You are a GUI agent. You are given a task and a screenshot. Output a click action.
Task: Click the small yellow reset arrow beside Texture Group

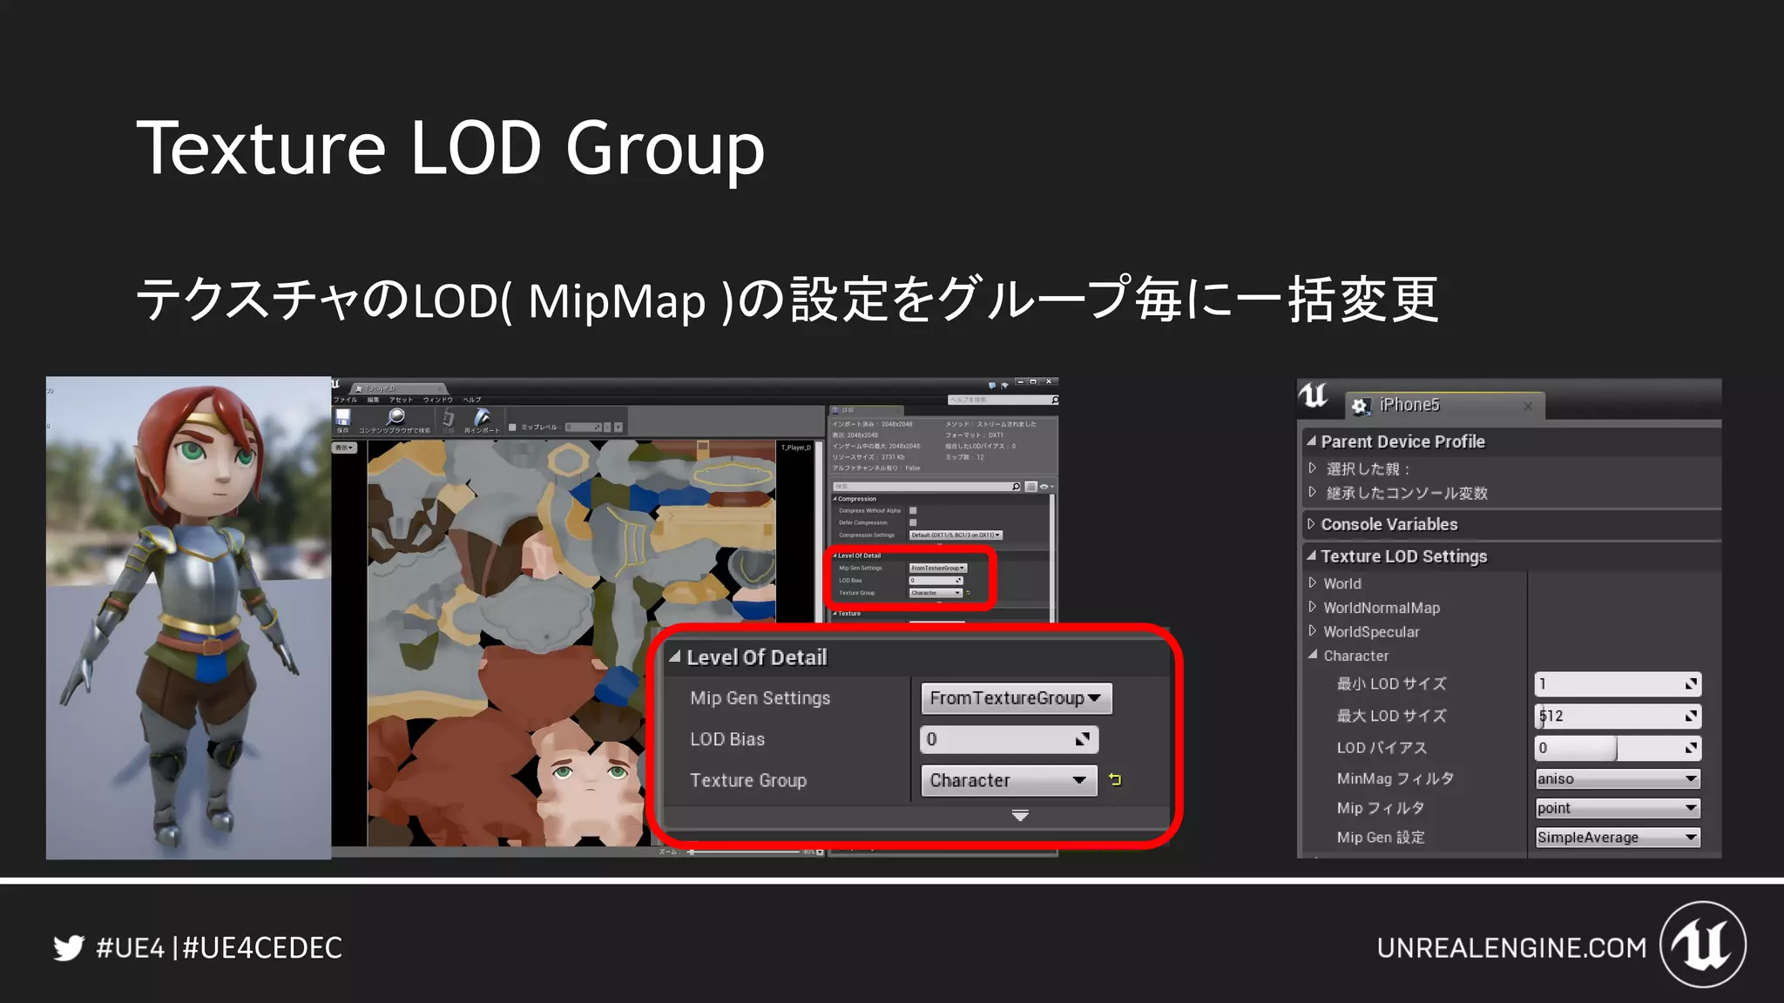tap(968, 593)
